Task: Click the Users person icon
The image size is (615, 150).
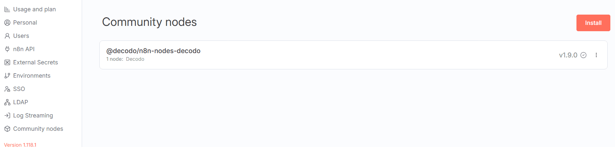Action: click(x=7, y=36)
